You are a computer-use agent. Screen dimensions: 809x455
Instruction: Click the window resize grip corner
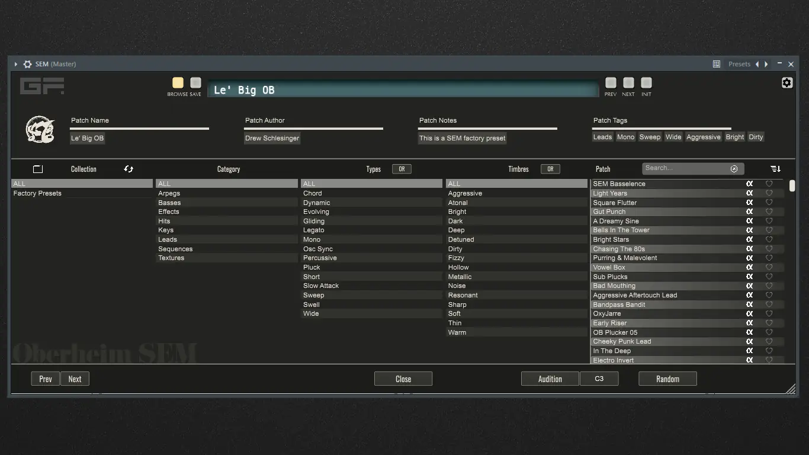click(x=791, y=389)
